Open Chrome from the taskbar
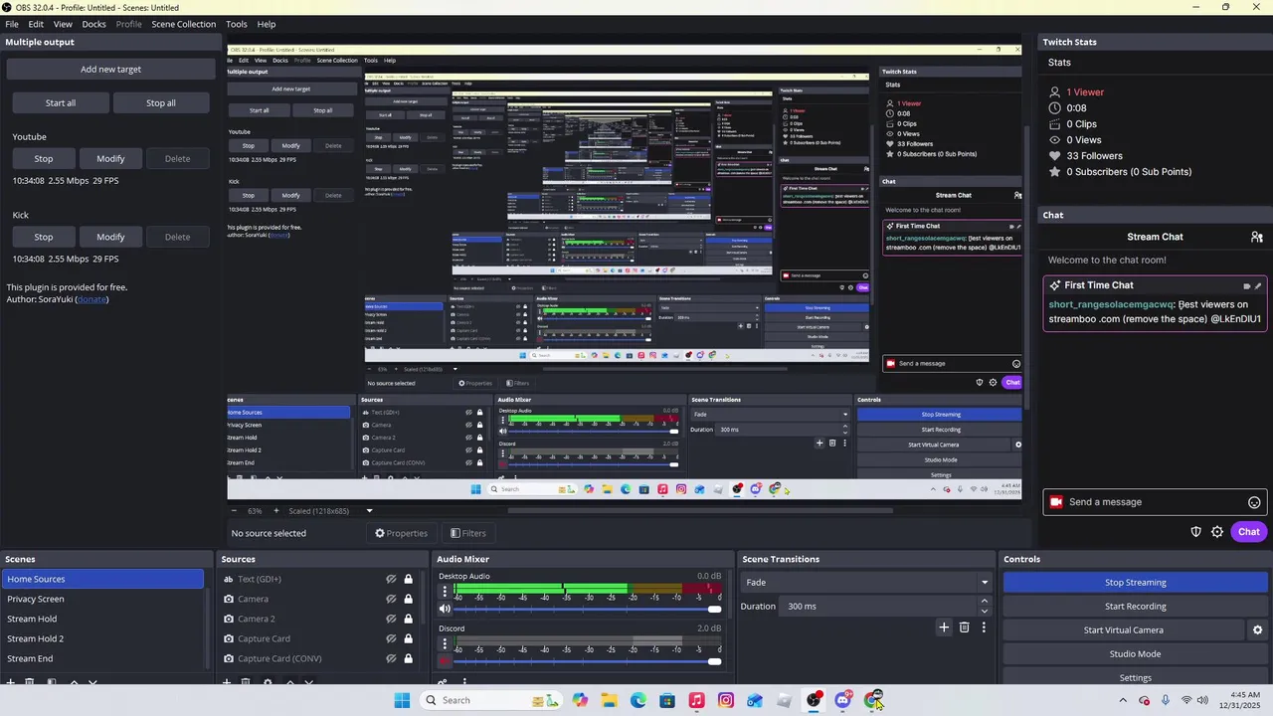This screenshot has height=716, width=1273. click(872, 700)
